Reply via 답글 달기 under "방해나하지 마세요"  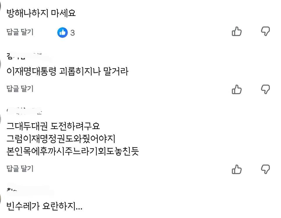(x=20, y=32)
